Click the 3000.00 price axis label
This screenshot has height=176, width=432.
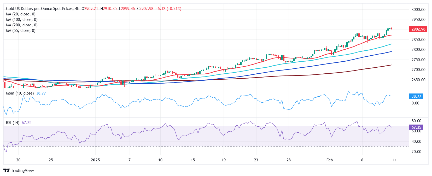(418, 10)
